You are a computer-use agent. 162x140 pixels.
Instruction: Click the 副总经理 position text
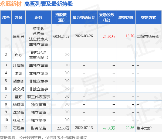pos(39,52)
